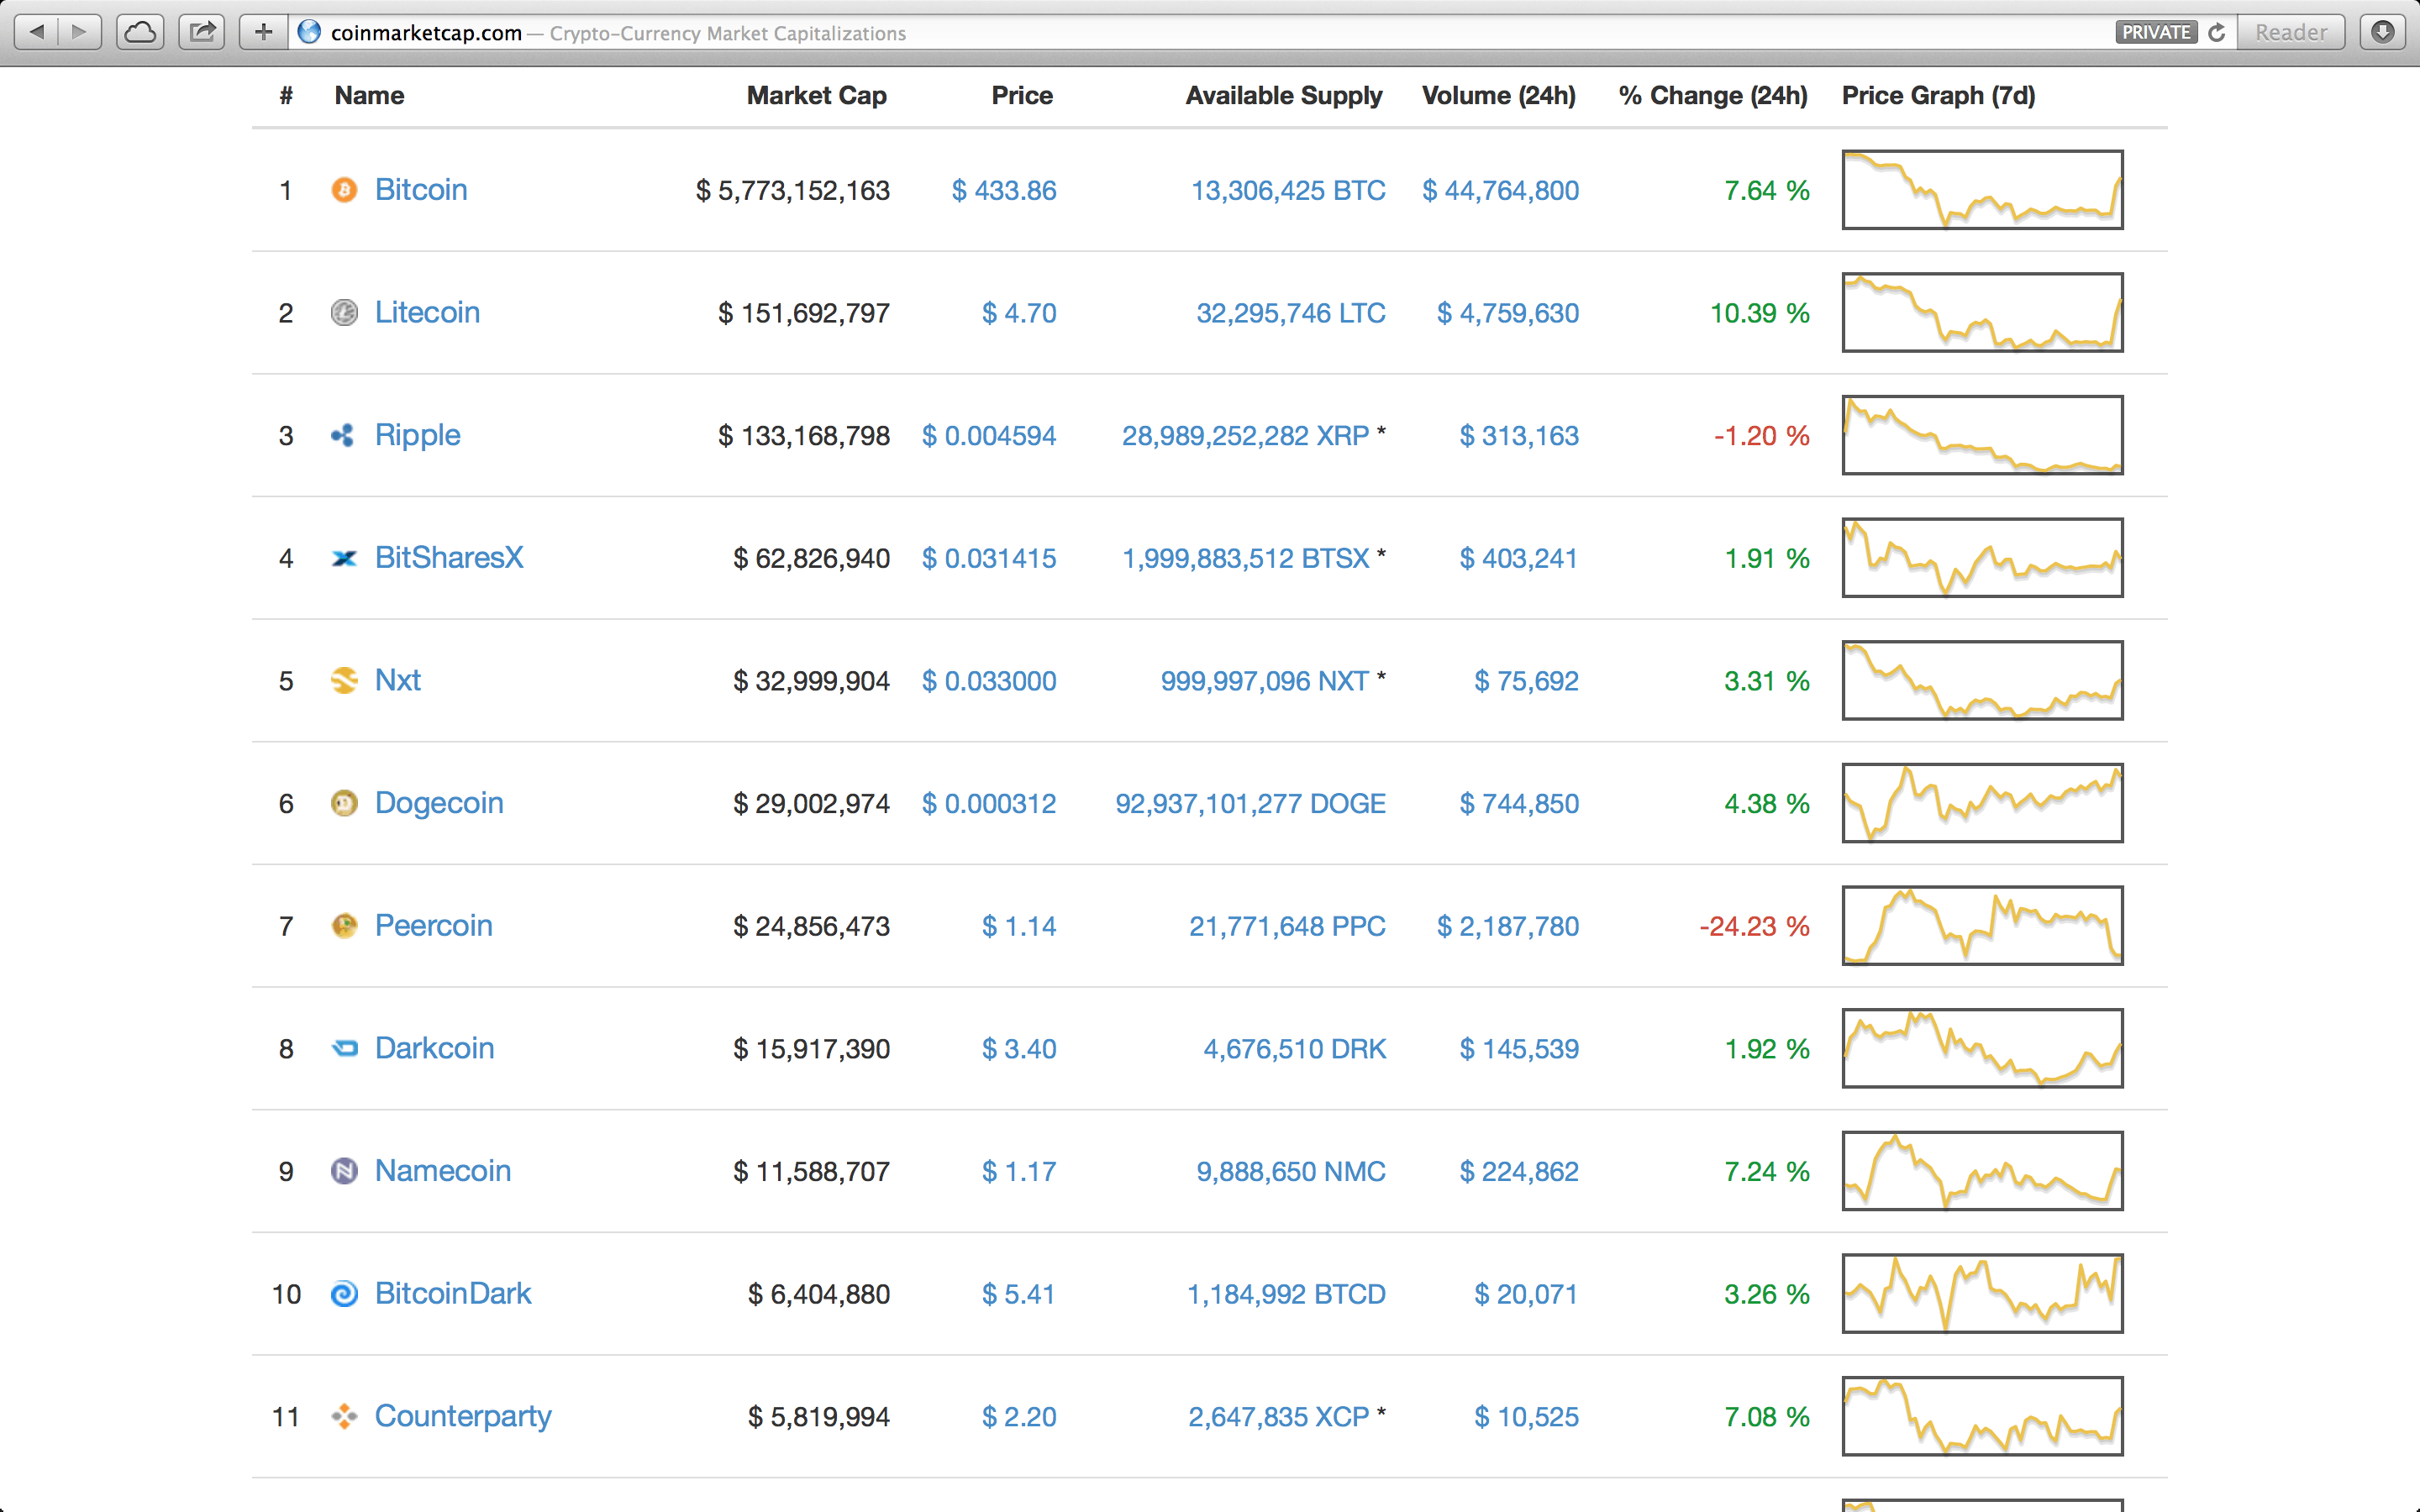Open Dogecoin 7d price graph
The image size is (2420, 1512).
[1982, 803]
